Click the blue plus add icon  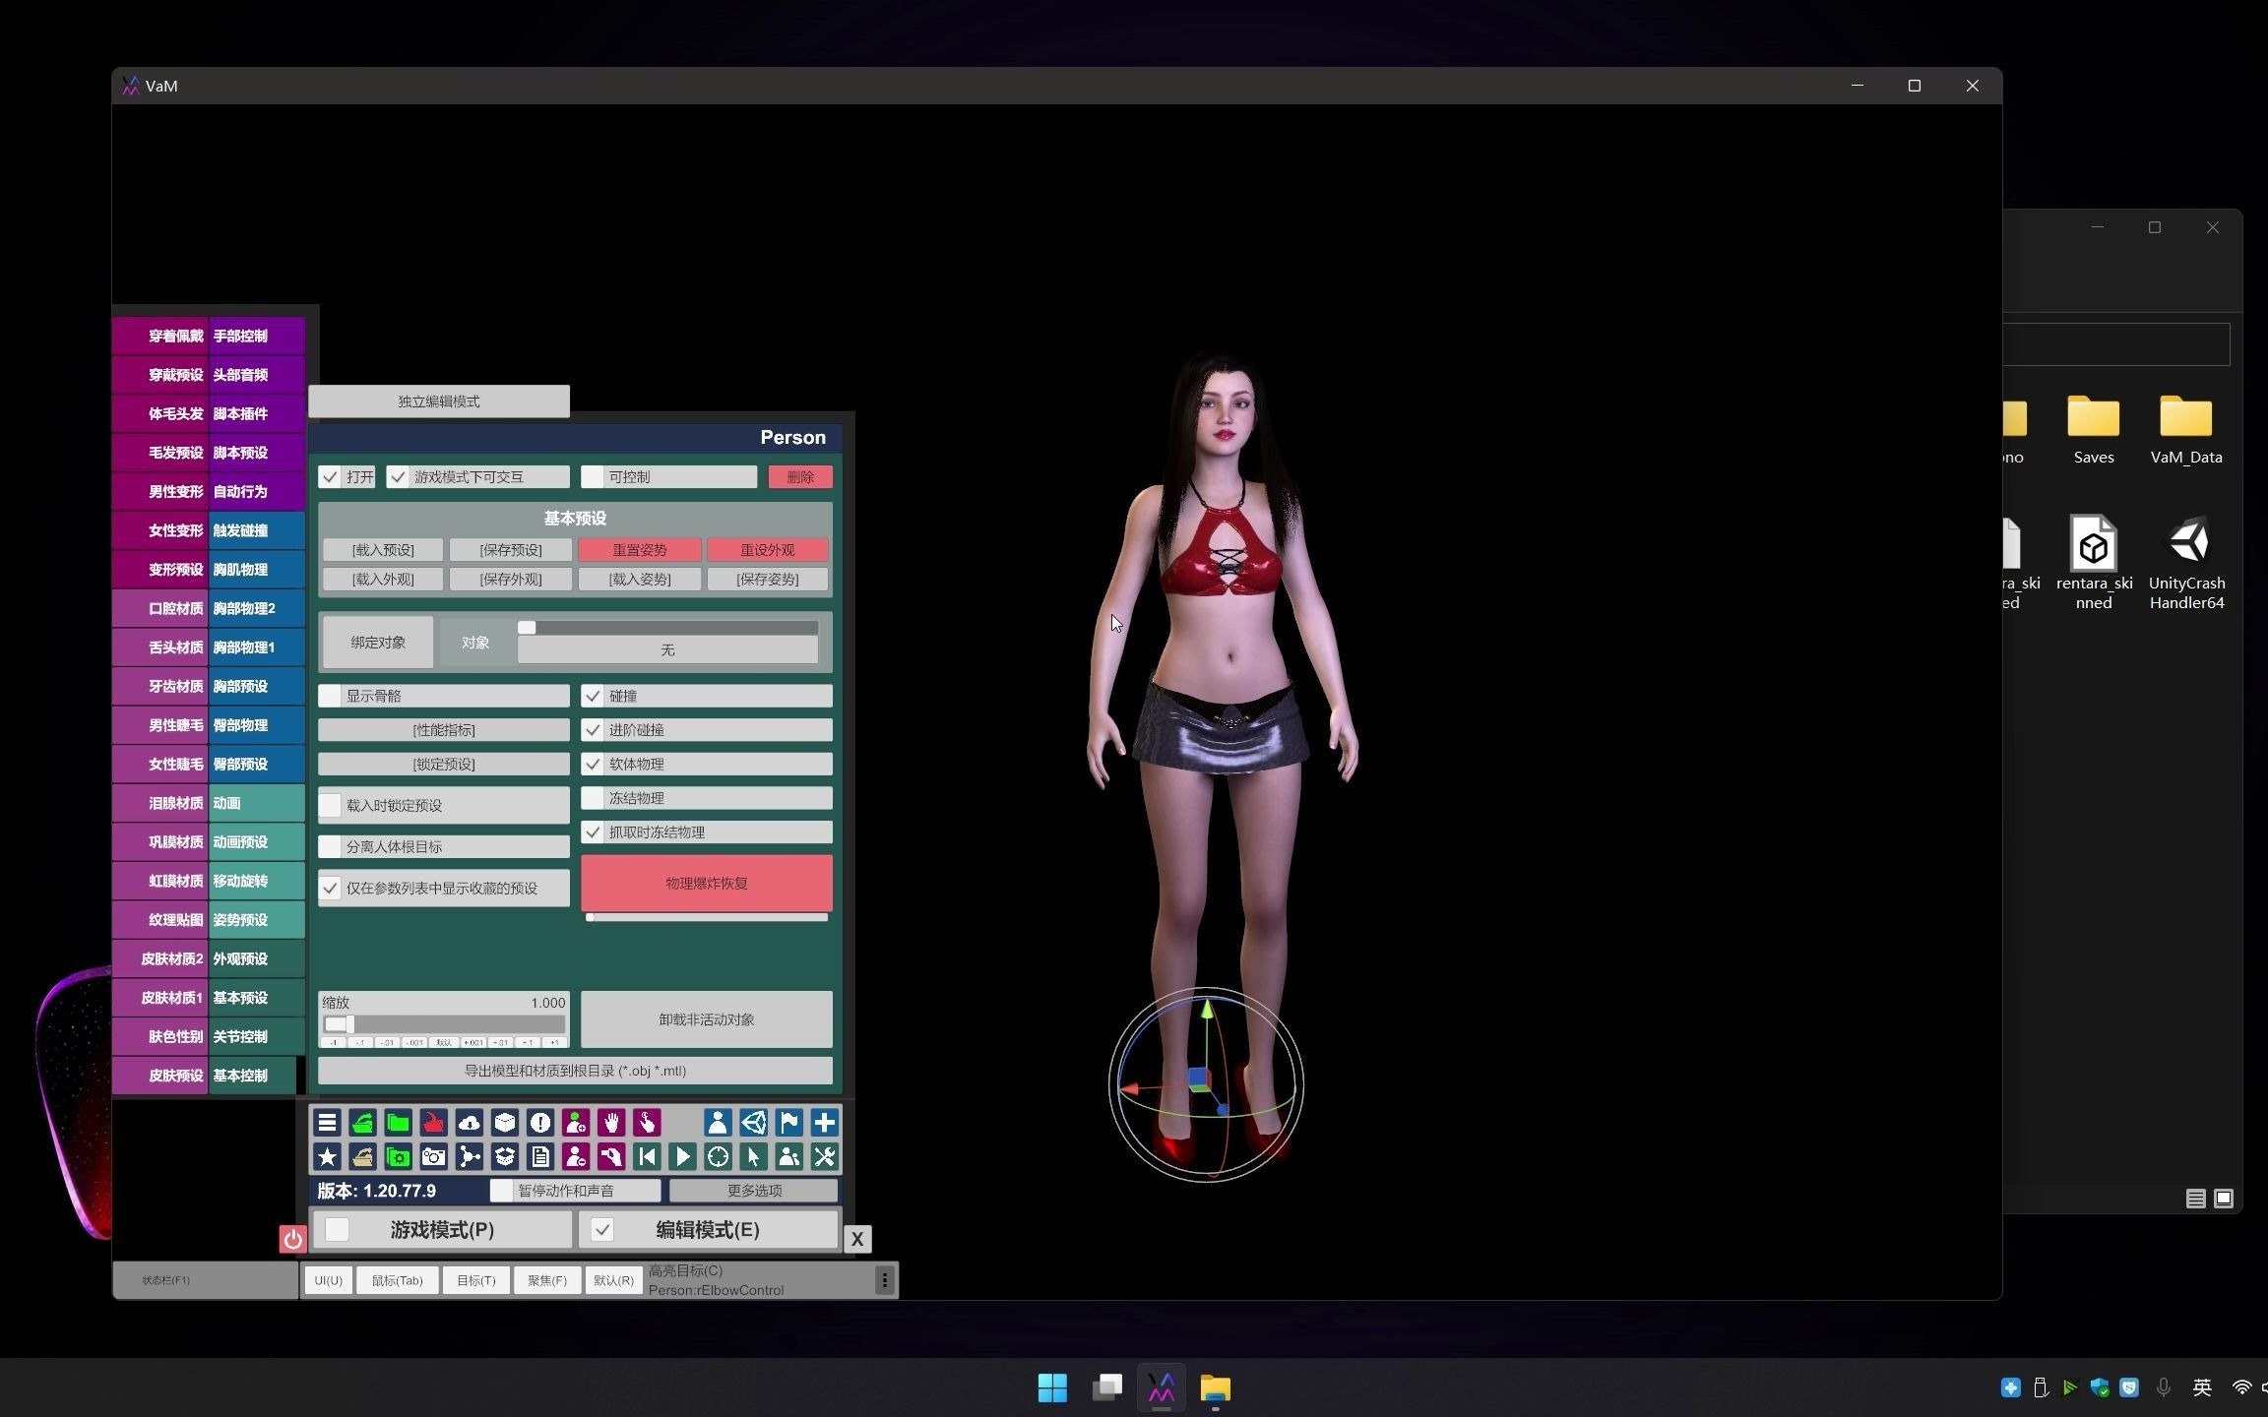[824, 1123]
